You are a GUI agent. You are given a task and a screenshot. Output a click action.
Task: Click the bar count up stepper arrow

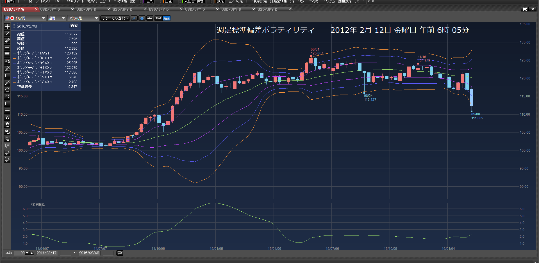click(31, 253)
